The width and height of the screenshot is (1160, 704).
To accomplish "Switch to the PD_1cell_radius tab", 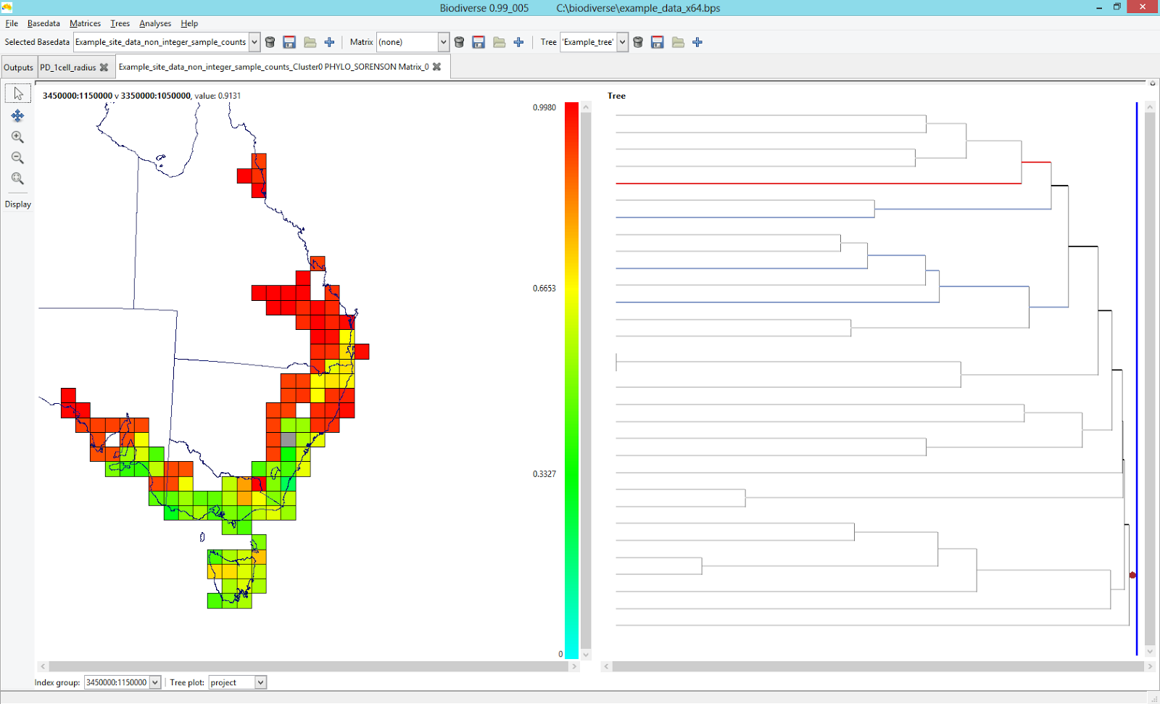I will tap(69, 67).
